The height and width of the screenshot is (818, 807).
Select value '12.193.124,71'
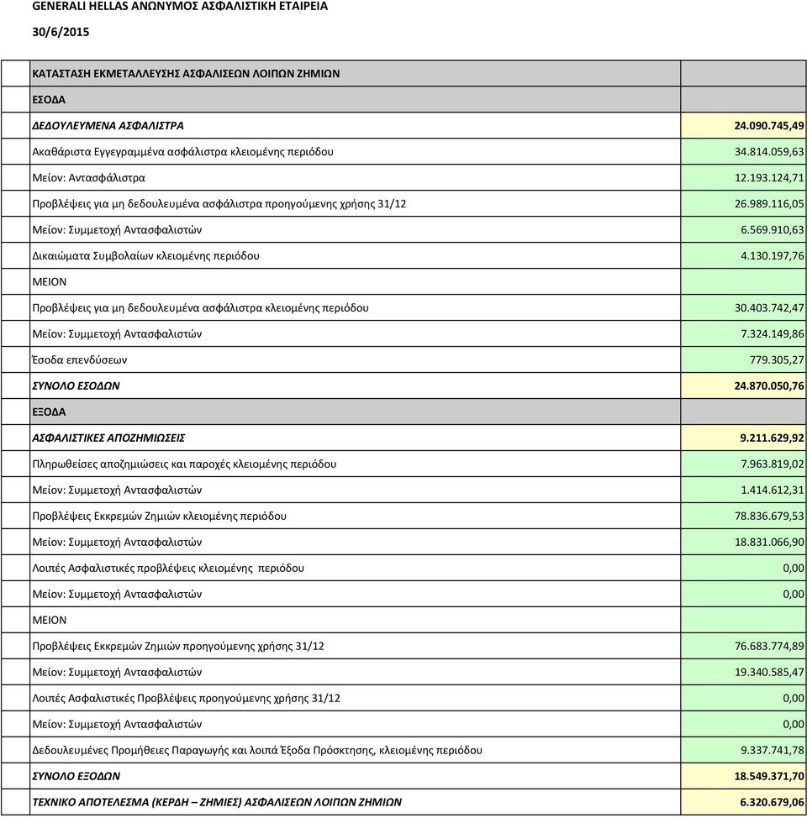coord(769,178)
